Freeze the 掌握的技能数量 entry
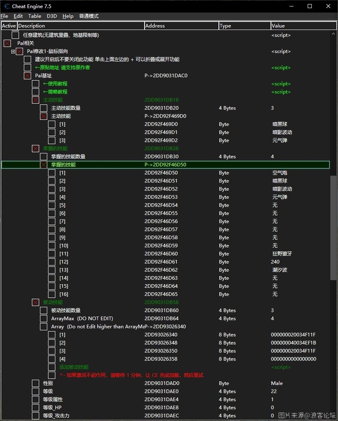Viewport: 338px width, 421px height. point(43,157)
